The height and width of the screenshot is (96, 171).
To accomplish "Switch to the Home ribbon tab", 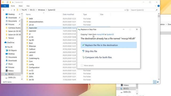I will (13, 6).
